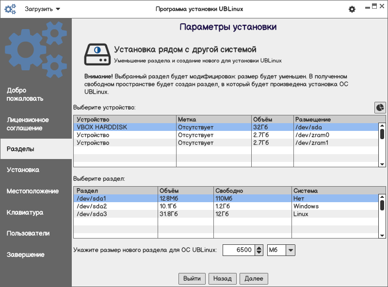
Task: Go to the Разделы sidebar step
Action: pos(36,149)
